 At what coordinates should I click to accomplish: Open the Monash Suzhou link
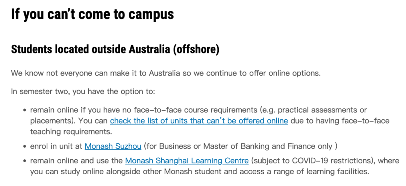(113, 146)
